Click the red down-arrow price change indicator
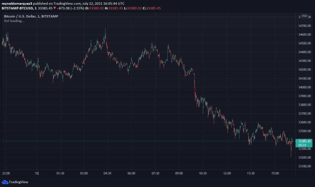The width and height of the screenshot is (315, 187). click(55, 8)
